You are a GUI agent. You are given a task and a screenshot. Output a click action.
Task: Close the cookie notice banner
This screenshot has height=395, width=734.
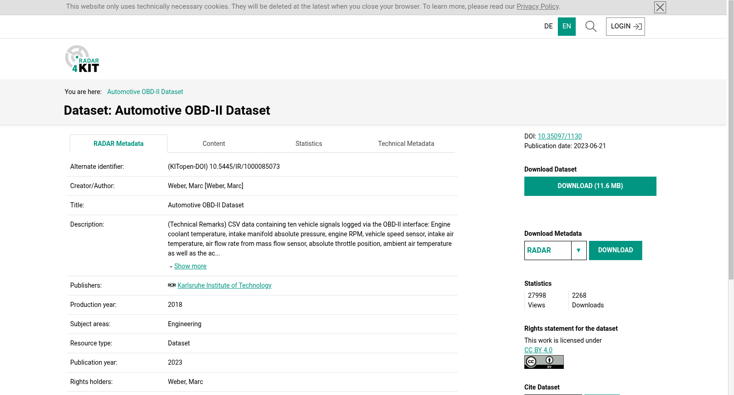coord(660,7)
